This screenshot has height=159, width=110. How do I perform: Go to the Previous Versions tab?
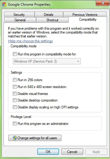[85, 15]
